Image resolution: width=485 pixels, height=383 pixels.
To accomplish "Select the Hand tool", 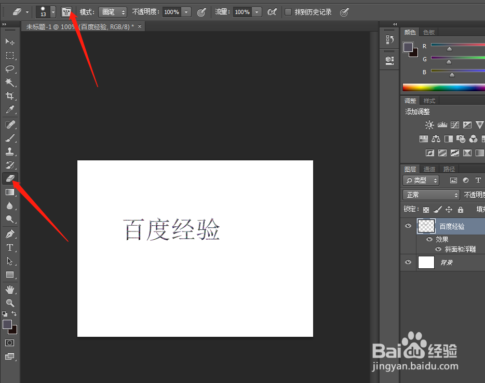I will [x=10, y=290].
